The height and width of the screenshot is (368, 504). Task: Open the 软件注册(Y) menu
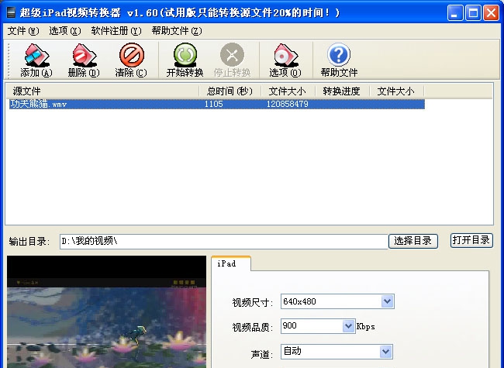116,31
